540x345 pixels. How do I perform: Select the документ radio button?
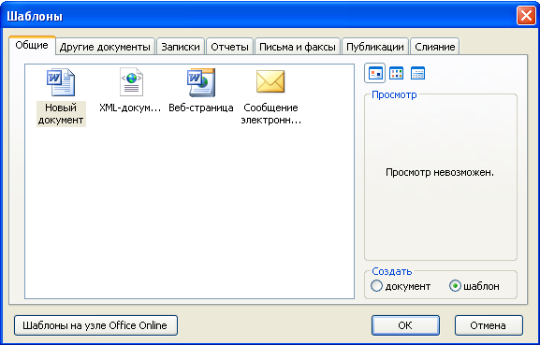pyautogui.click(x=401, y=286)
